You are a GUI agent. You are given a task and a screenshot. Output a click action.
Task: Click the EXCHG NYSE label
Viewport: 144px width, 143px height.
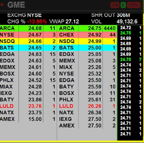pyautogui.click(x=25, y=15)
